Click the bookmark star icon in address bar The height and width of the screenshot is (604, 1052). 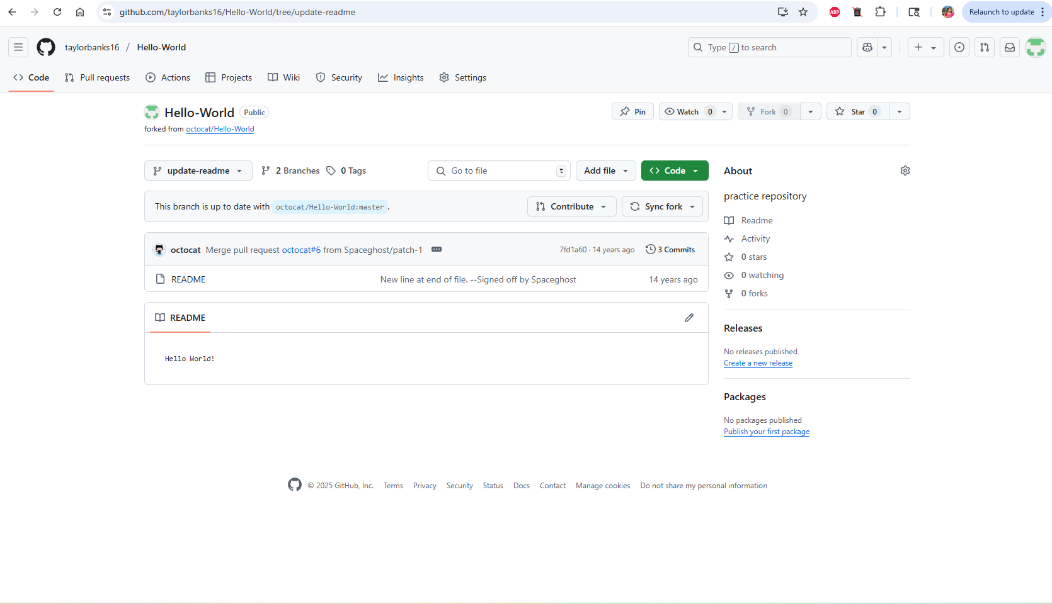click(803, 12)
